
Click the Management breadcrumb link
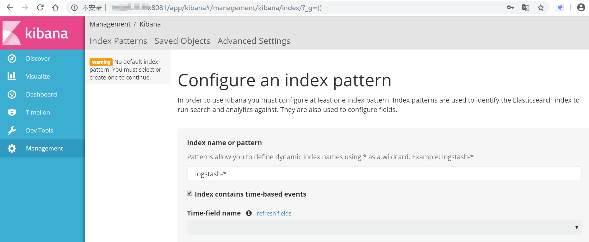110,24
